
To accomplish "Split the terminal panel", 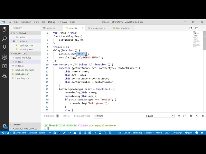I will click(185, 116).
